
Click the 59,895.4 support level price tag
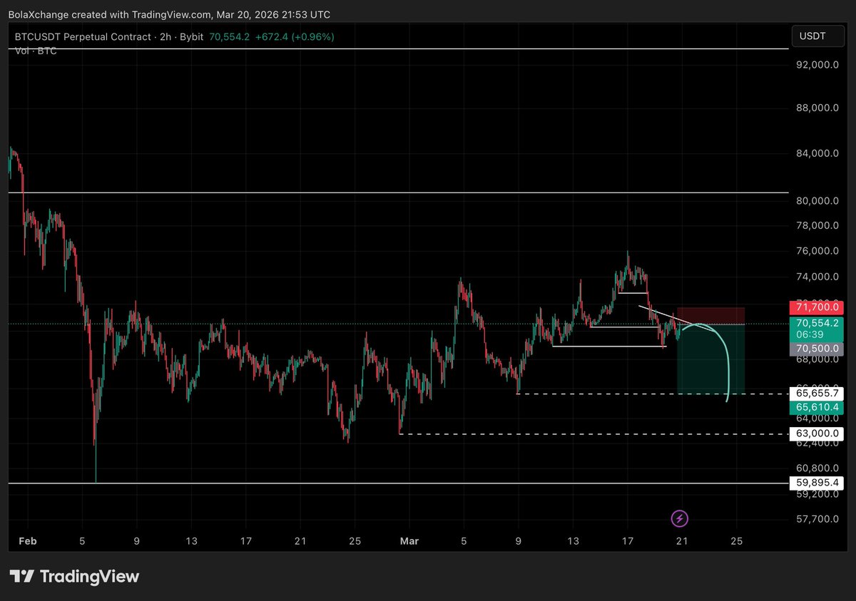click(815, 483)
